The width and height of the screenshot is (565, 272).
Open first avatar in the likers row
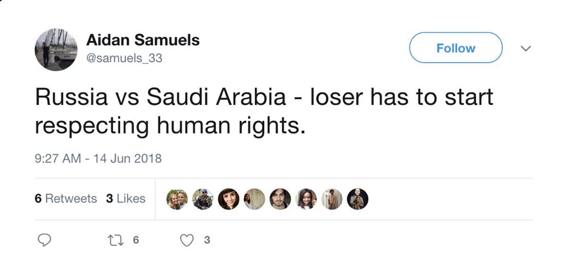[x=177, y=199]
